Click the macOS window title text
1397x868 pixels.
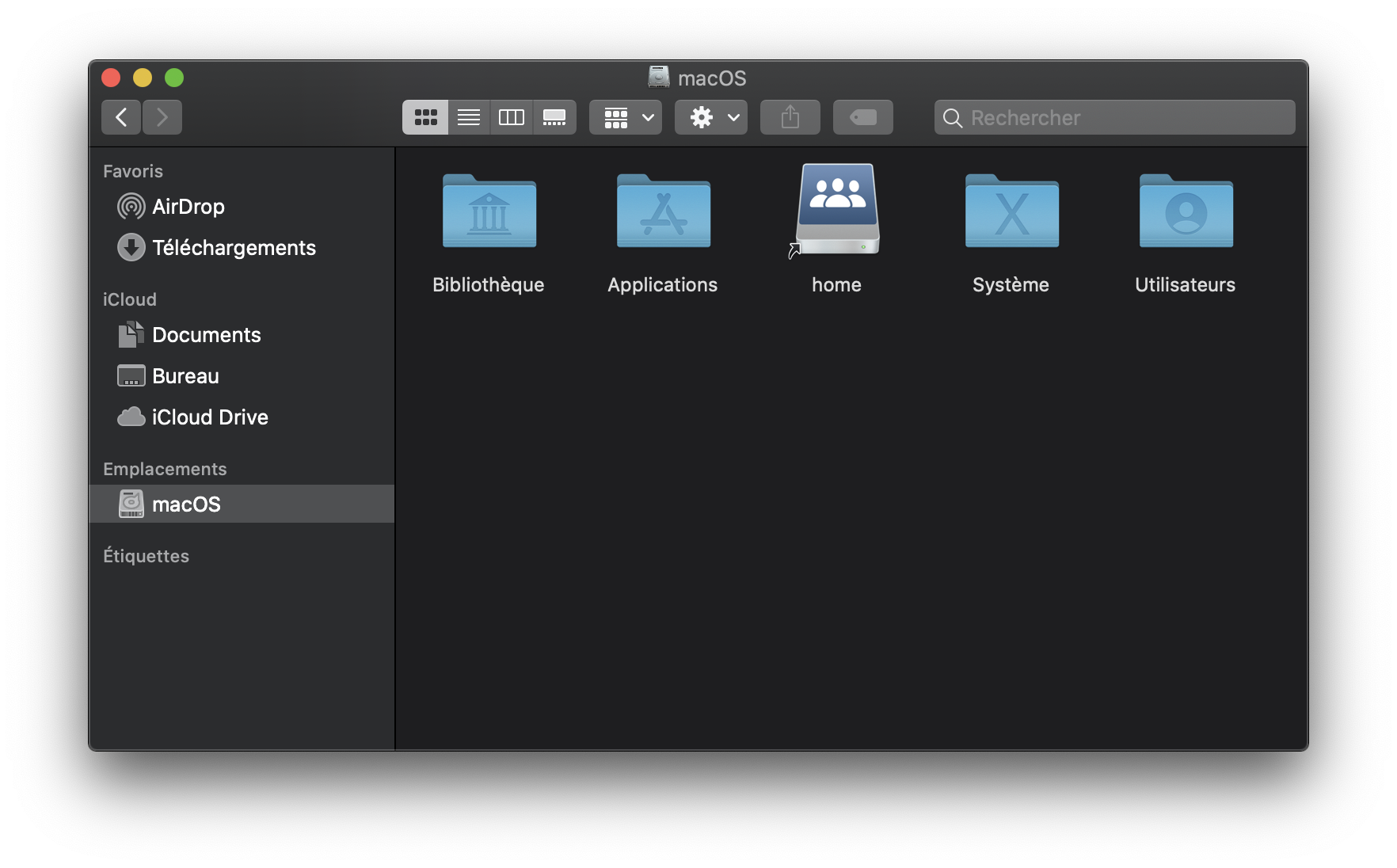tap(712, 78)
